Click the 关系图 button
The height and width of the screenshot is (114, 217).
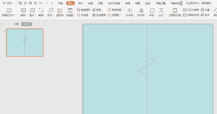point(82,15)
